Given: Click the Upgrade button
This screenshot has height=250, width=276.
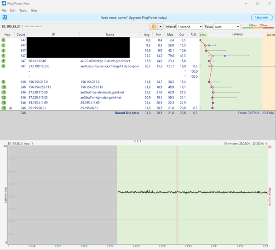Looking at the screenshot, I should tap(262, 17).
